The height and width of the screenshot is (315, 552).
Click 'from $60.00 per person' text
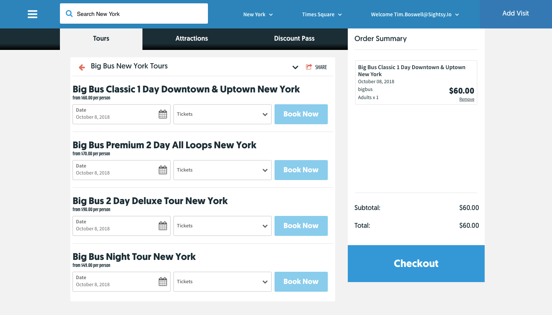(91, 98)
